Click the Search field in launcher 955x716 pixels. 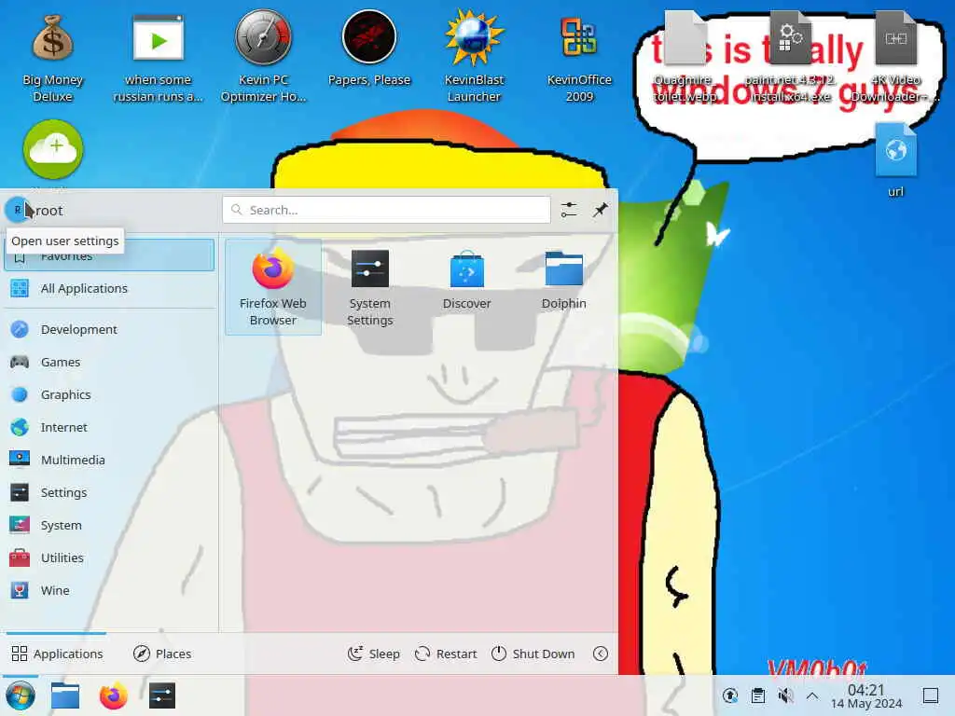[x=386, y=210]
